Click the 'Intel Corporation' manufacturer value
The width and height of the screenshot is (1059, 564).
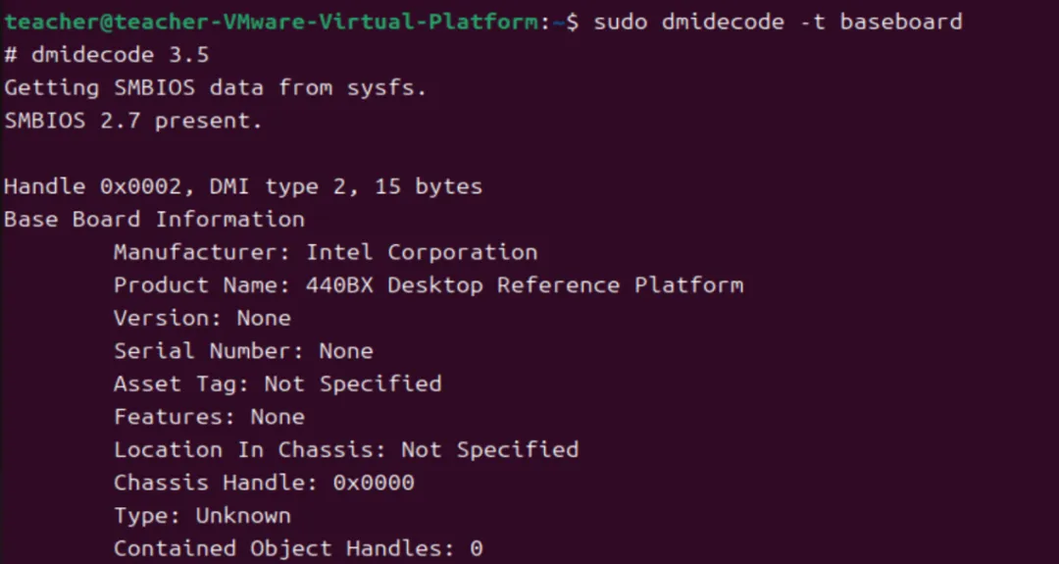tap(422, 253)
